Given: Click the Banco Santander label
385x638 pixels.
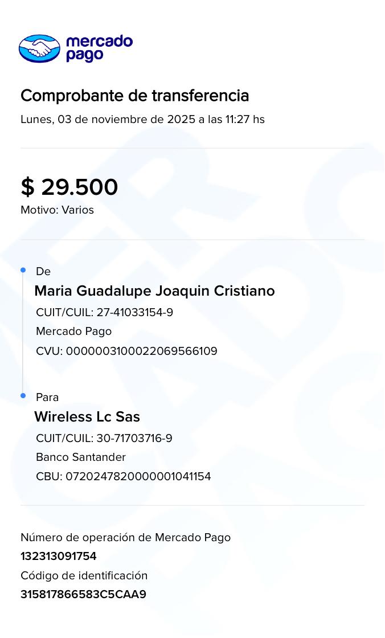Looking at the screenshot, I should point(81,457).
